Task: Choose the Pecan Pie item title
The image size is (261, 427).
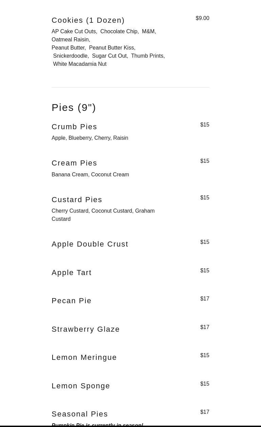Action: coord(72,301)
